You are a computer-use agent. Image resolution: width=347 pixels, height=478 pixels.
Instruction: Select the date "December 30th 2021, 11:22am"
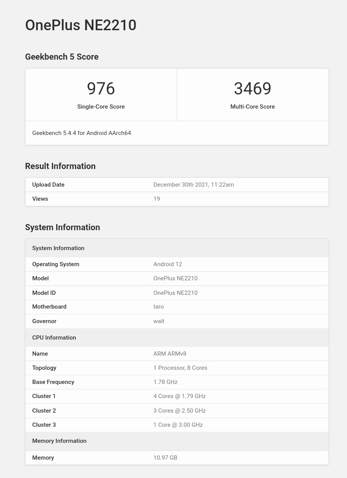coord(194,185)
